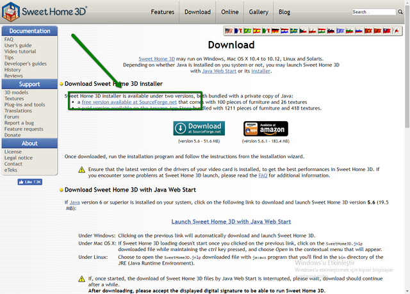Open the User's guide link
The image size is (410, 294).
tap(18, 45)
